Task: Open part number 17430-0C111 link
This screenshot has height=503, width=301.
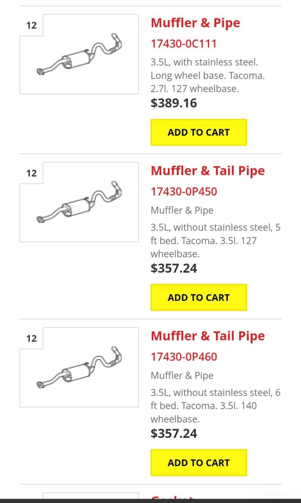Action: tap(184, 43)
